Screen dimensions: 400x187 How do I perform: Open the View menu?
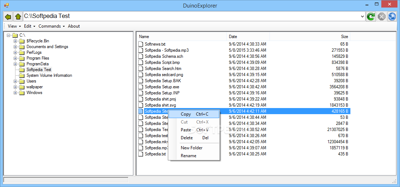[14, 26]
